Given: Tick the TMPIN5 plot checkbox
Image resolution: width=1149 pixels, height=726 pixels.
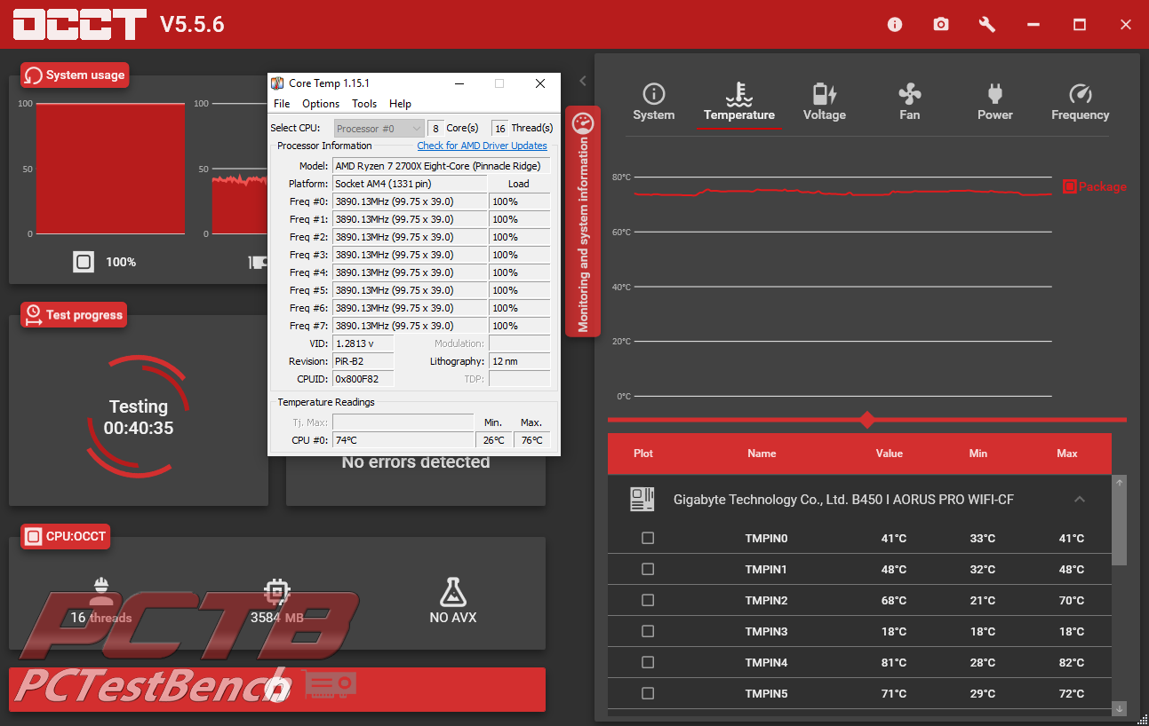Looking at the screenshot, I should coord(648,693).
